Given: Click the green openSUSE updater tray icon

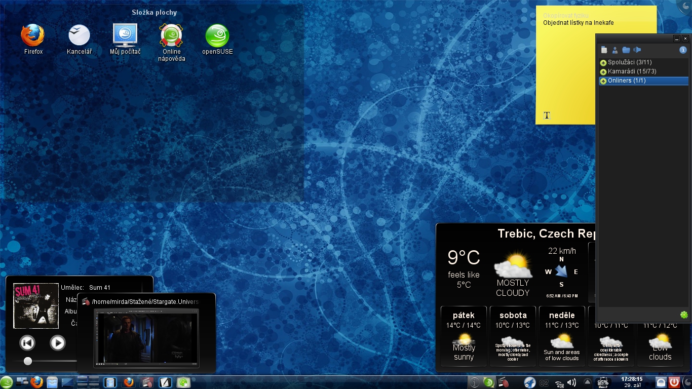Looking at the screenshot, I should (x=489, y=382).
